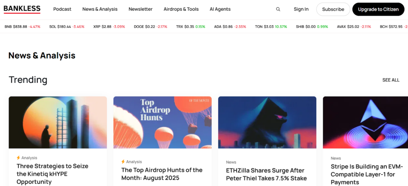Open the Podcast menu
The width and height of the screenshot is (408, 186).
tap(62, 9)
